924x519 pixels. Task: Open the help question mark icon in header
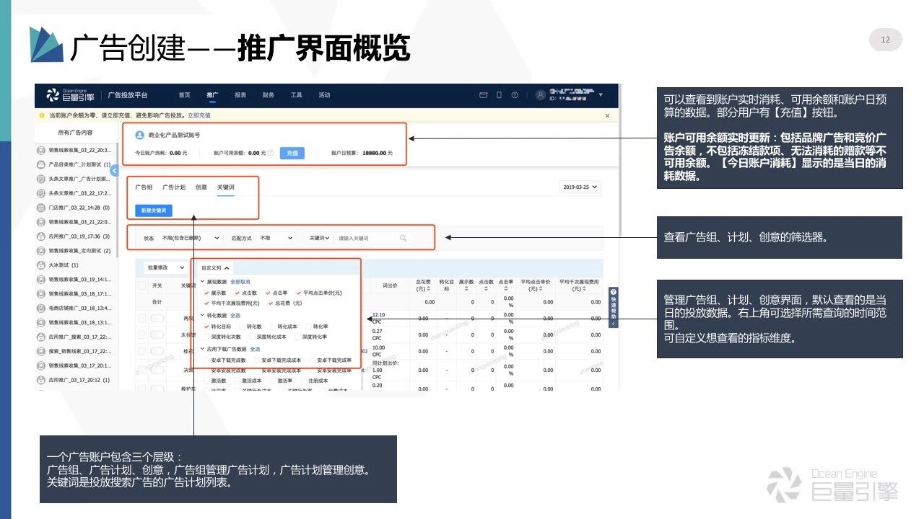[x=515, y=95]
